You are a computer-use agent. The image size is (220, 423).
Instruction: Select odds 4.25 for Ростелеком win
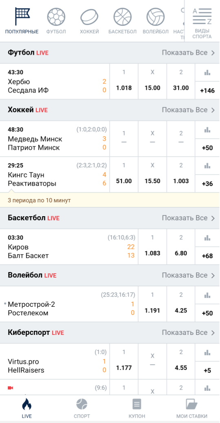point(181,304)
